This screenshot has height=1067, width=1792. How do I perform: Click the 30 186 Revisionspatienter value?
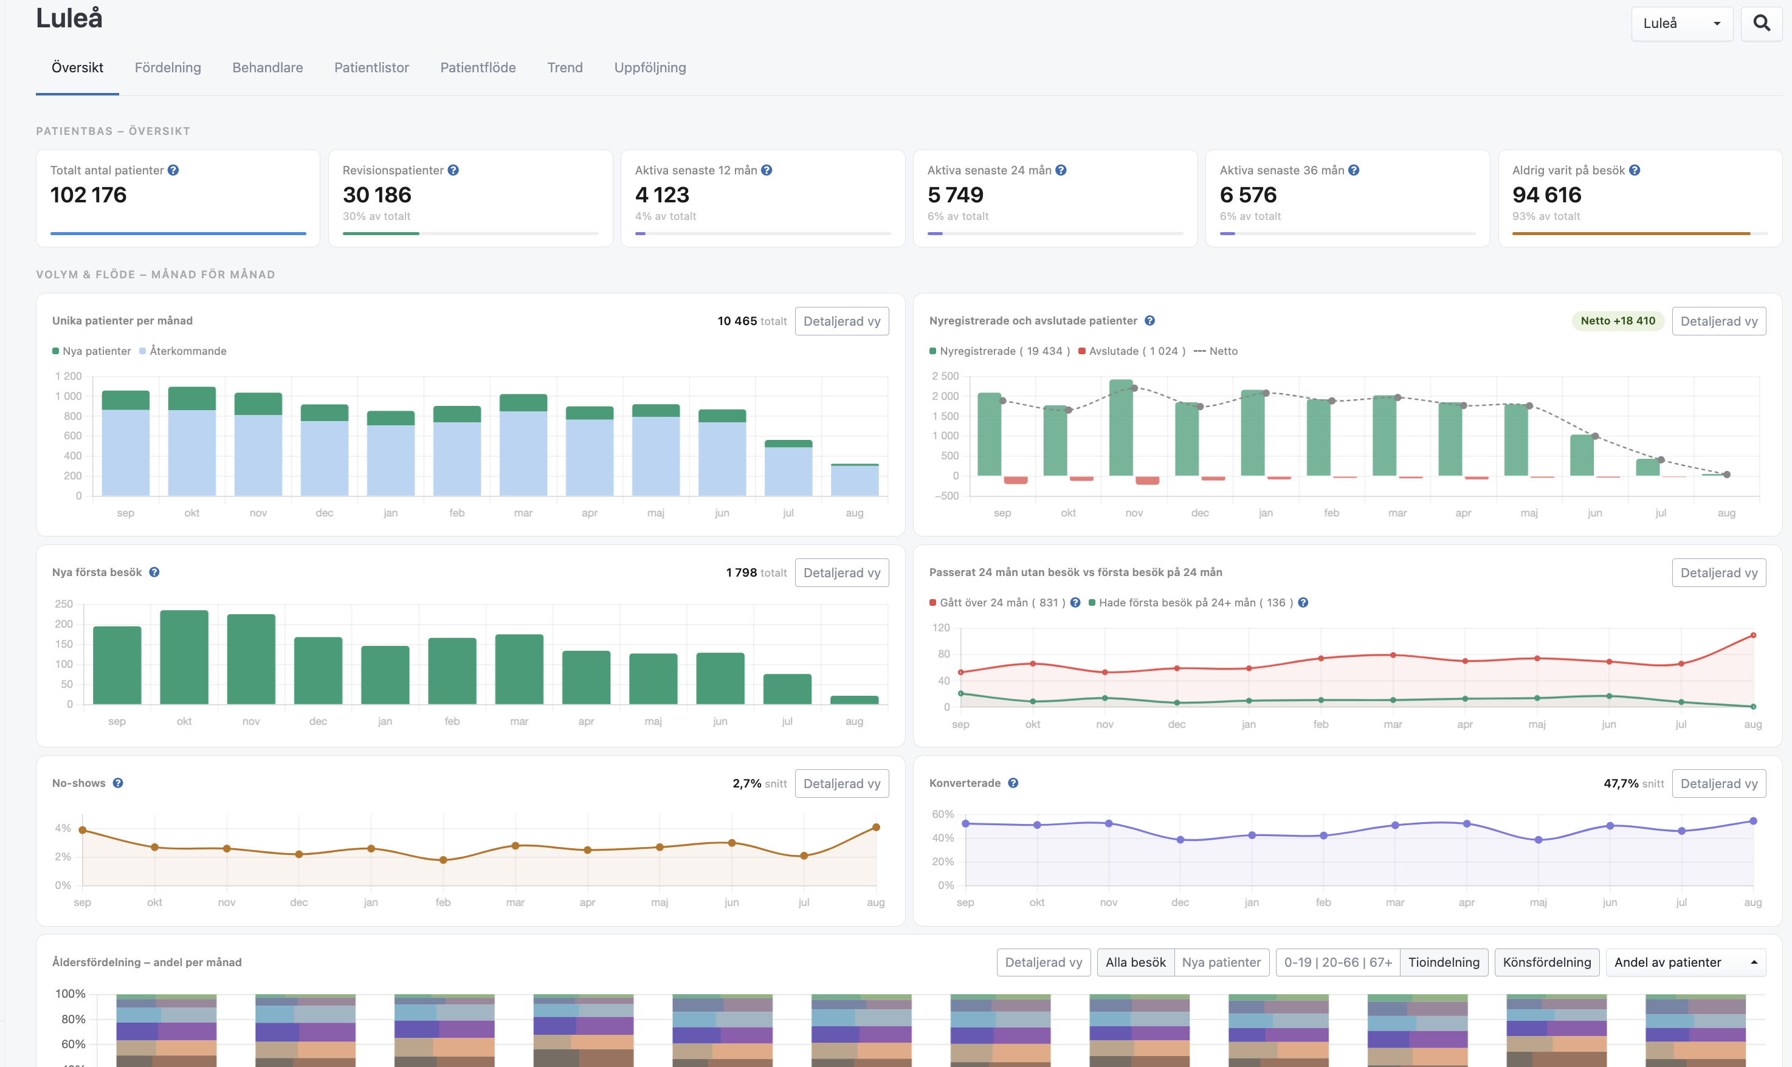point(377,195)
